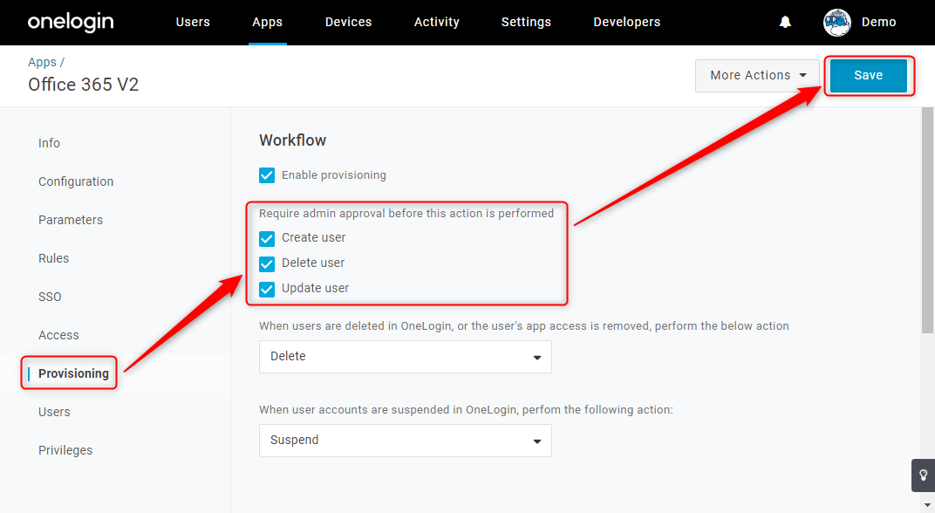Click the Demo user avatar
The height and width of the screenshot is (513, 935).
(x=837, y=23)
